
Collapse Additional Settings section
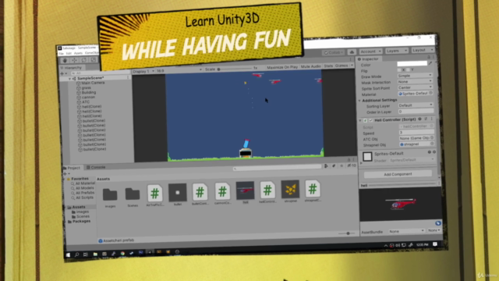[359, 101]
